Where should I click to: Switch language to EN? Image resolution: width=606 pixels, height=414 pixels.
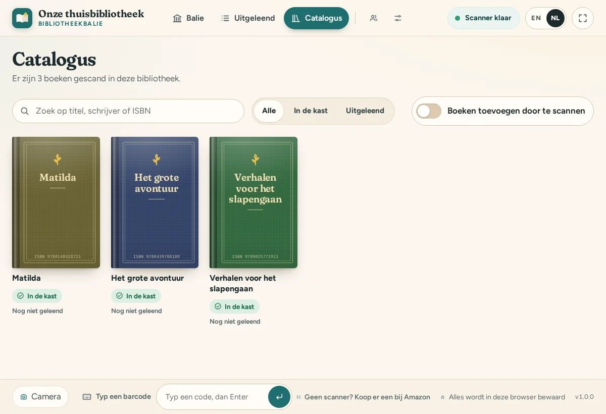536,18
